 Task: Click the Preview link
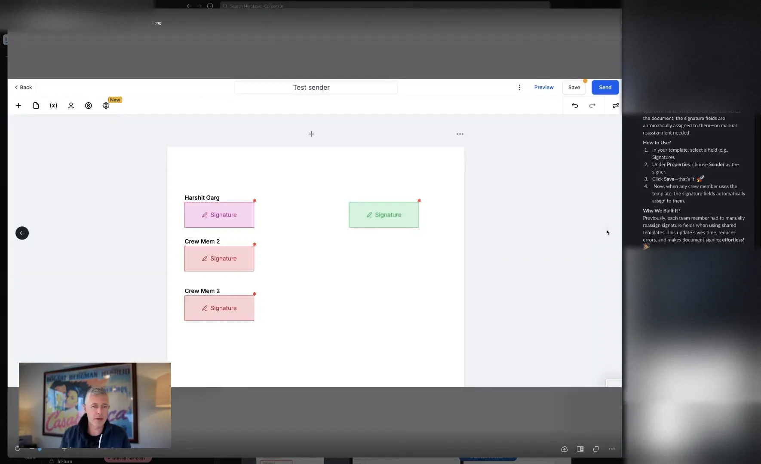coord(544,87)
